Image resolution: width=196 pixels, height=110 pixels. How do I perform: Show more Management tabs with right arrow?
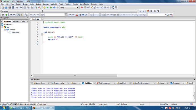click(27, 21)
